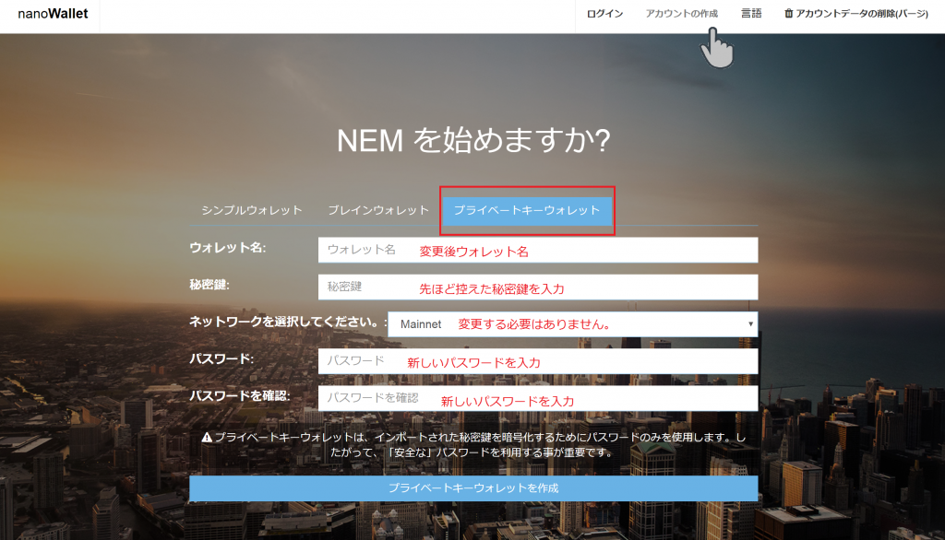Select the プライベートキーウォレット tab
Image resolution: width=945 pixels, height=540 pixels.
click(527, 210)
